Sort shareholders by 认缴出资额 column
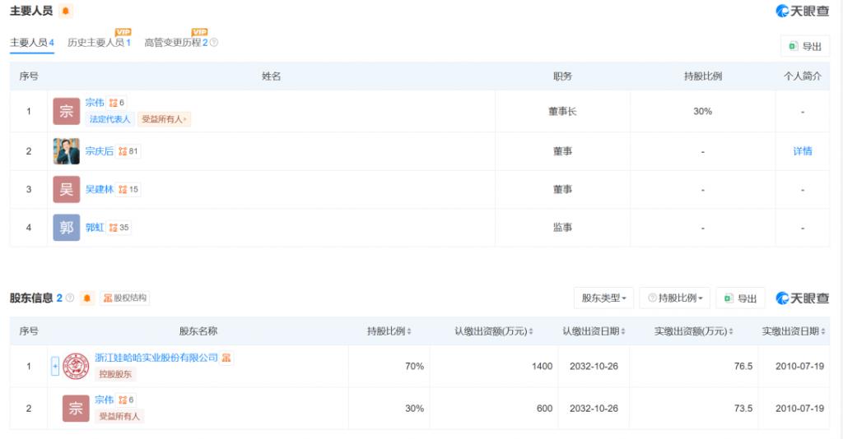This screenshot has width=843, height=439. [x=494, y=331]
